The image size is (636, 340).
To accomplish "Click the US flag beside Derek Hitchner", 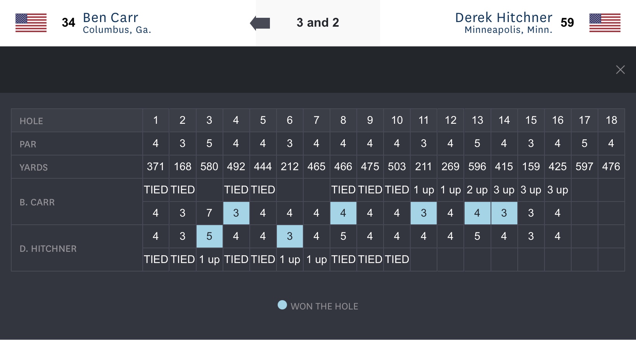I will pyautogui.click(x=605, y=23).
